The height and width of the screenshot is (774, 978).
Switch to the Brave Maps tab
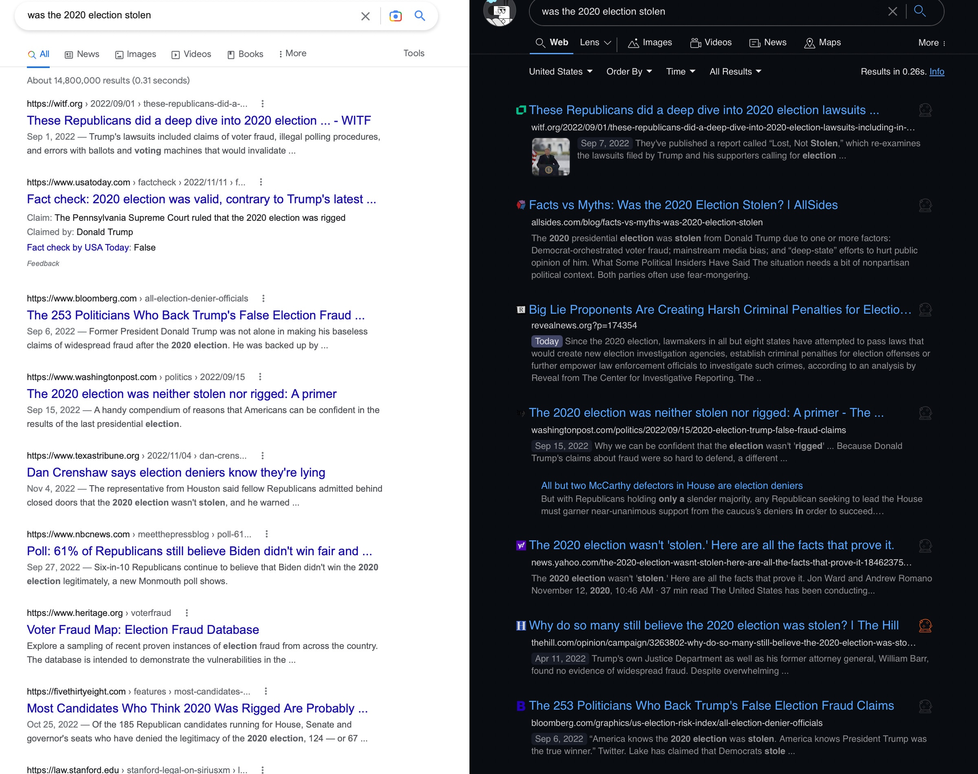click(x=822, y=43)
